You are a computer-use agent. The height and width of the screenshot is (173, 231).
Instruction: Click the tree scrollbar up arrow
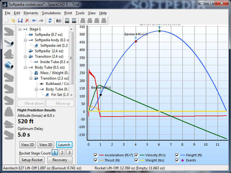71,29
